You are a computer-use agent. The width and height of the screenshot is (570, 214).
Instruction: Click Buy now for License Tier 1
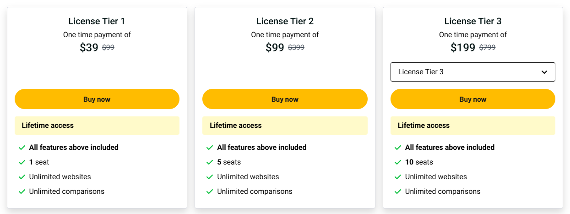[97, 99]
